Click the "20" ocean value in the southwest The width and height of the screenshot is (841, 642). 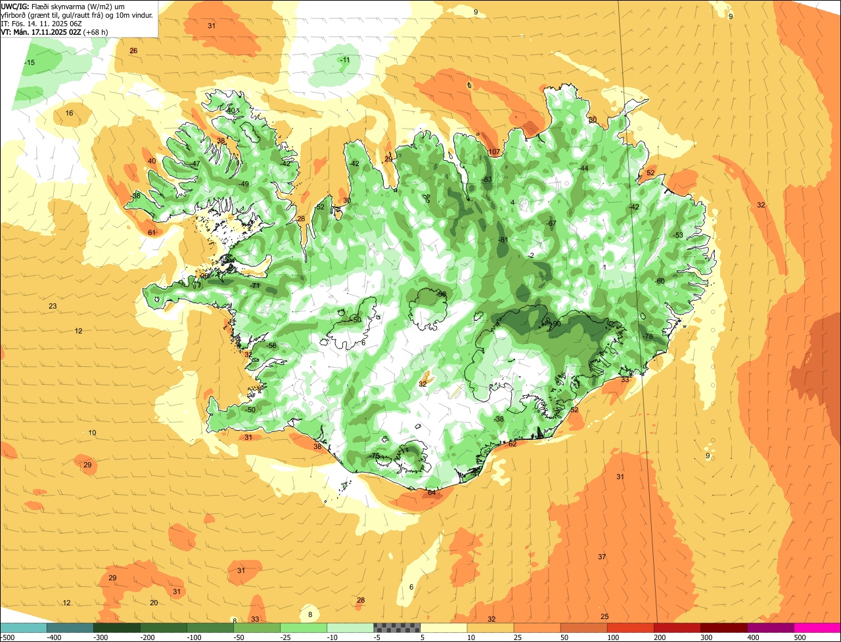(154, 603)
